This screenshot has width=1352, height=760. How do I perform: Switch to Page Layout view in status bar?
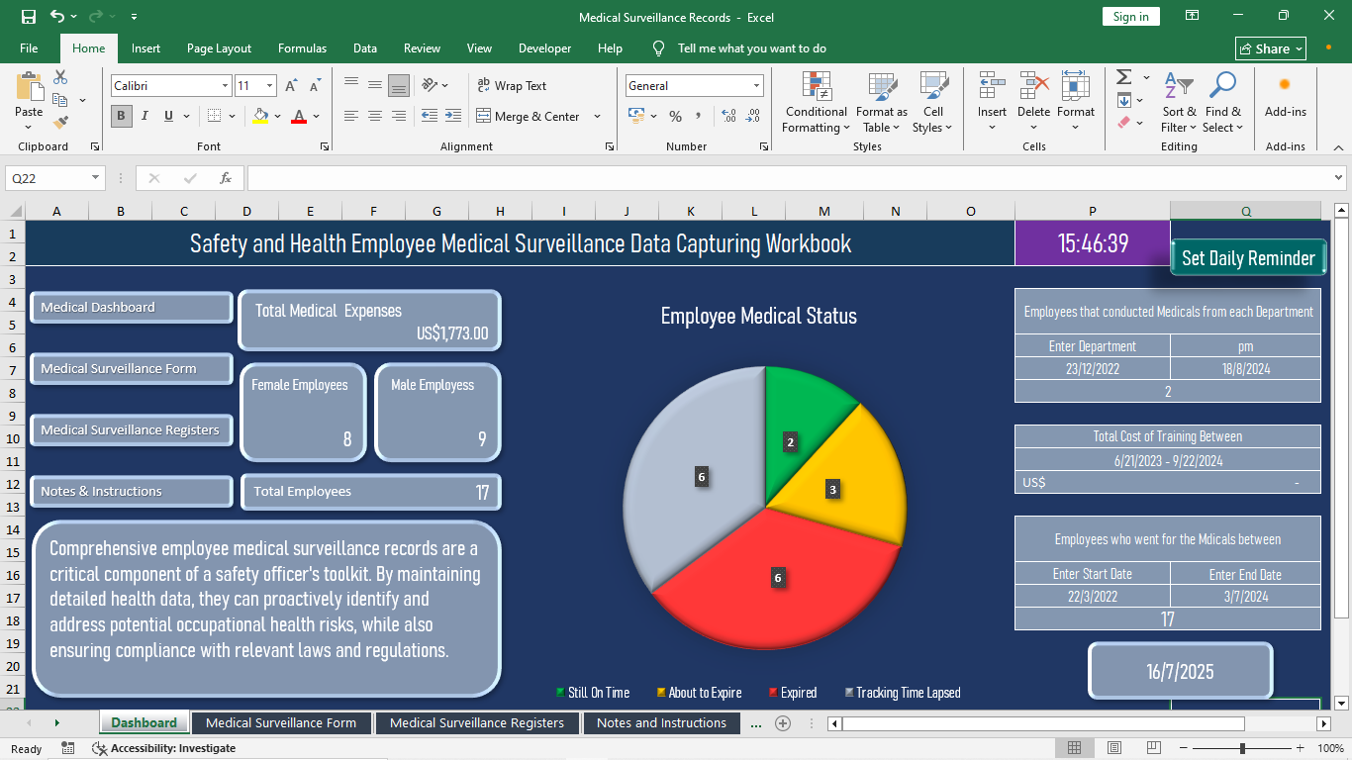coord(1114,748)
